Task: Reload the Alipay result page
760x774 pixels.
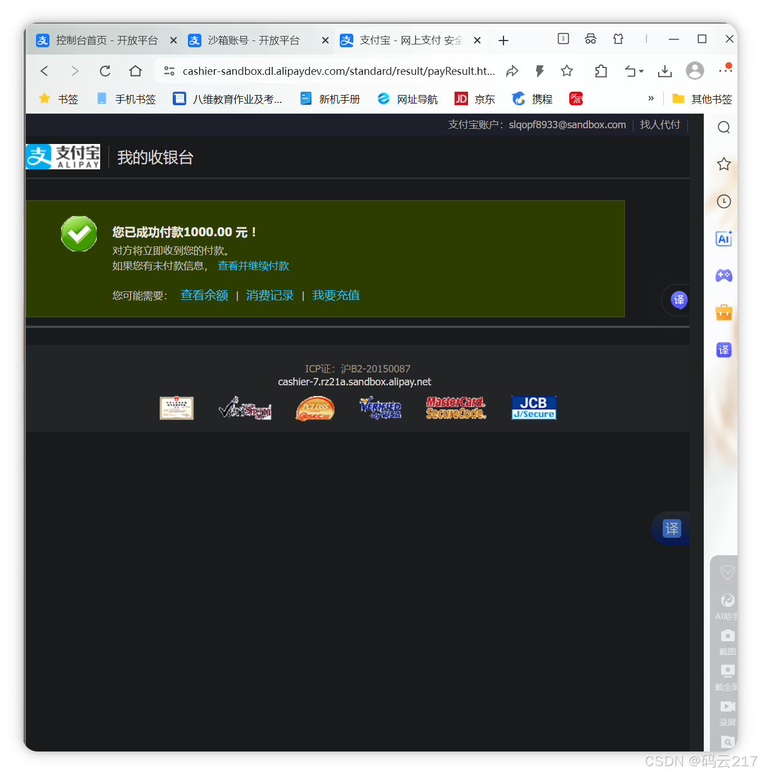Action: pos(105,71)
